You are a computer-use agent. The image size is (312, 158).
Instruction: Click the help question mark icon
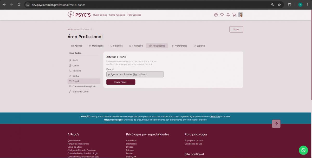tap(216, 15)
